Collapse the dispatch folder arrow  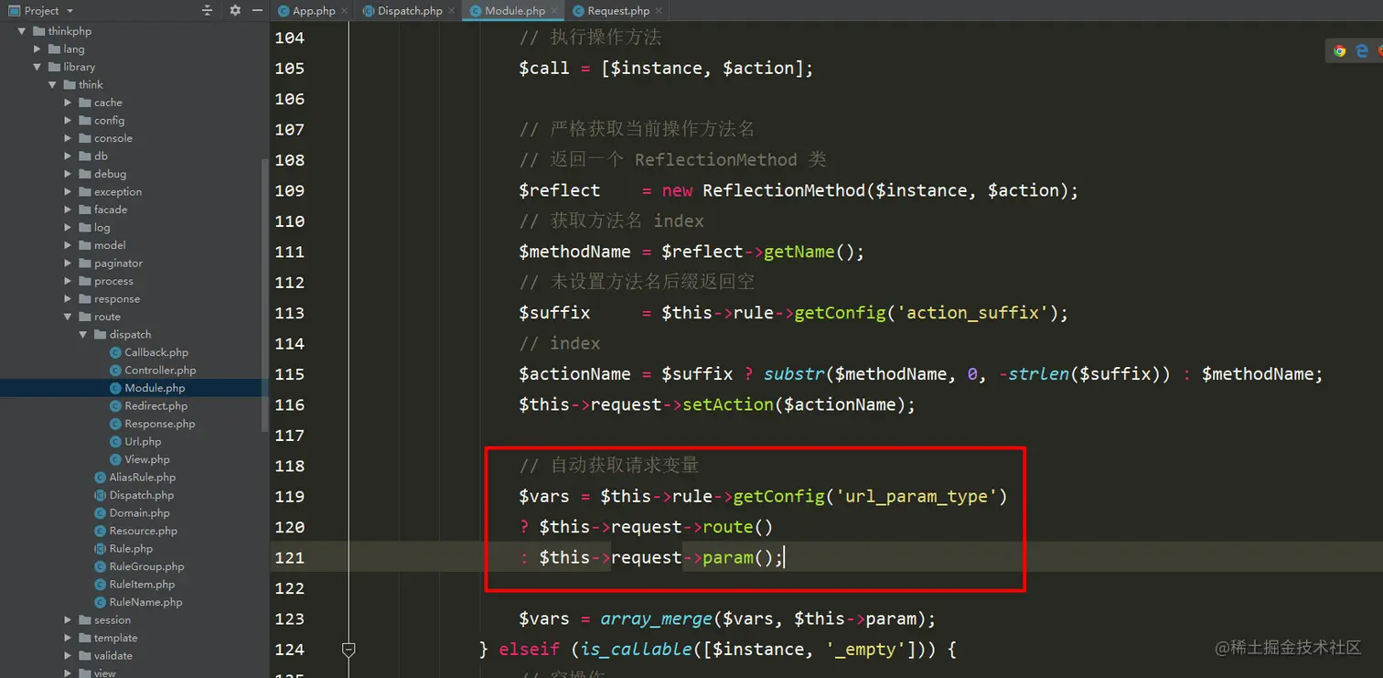[84, 335]
